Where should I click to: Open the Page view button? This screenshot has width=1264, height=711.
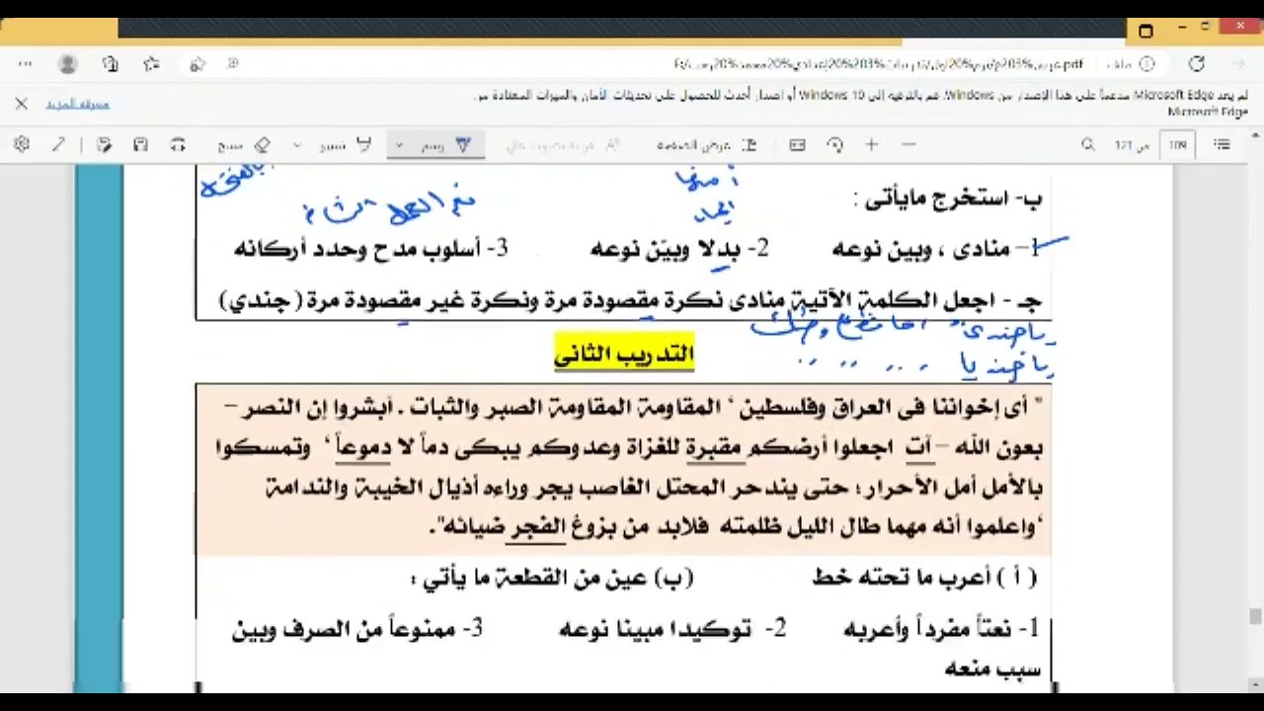point(706,145)
